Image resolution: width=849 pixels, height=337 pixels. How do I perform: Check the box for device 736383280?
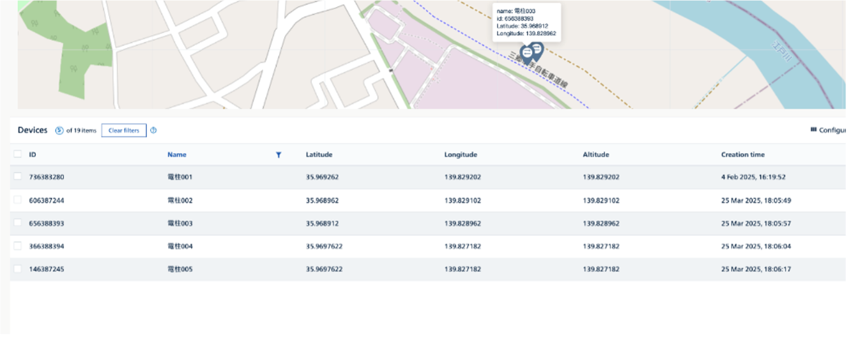click(17, 177)
